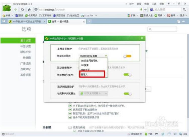Image resolution: width=190 pixels, height=137 pixels.
Task: Open the 扩展 extensions button
Action: click(x=132, y=15)
